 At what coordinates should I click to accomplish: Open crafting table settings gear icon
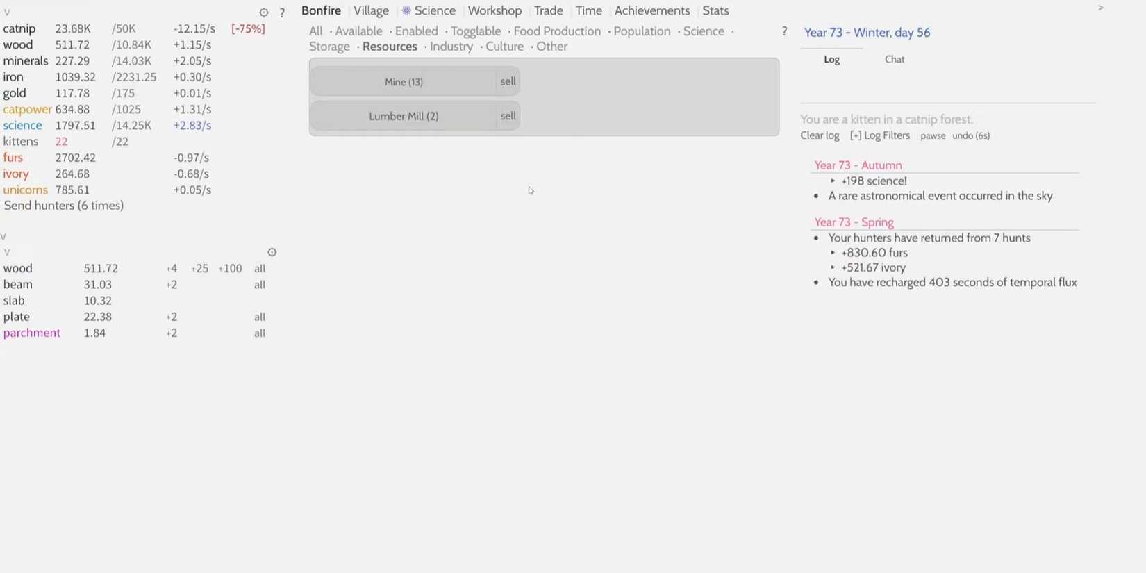click(x=272, y=252)
